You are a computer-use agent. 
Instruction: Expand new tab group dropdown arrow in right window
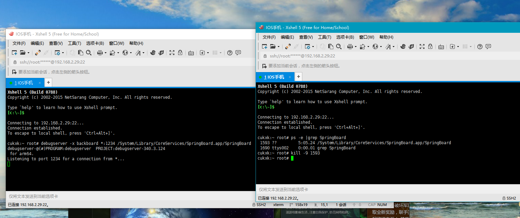coord(458,47)
